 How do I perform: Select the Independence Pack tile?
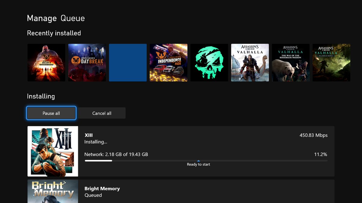click(168, 63)
